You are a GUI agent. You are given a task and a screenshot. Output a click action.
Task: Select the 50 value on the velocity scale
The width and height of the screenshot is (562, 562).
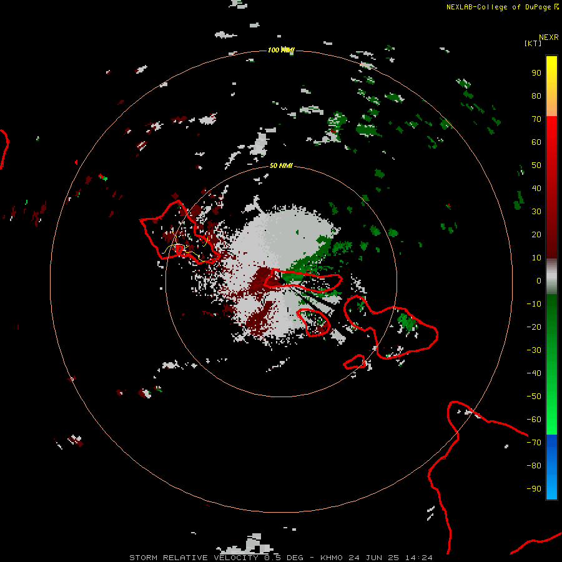coord(536,165)
